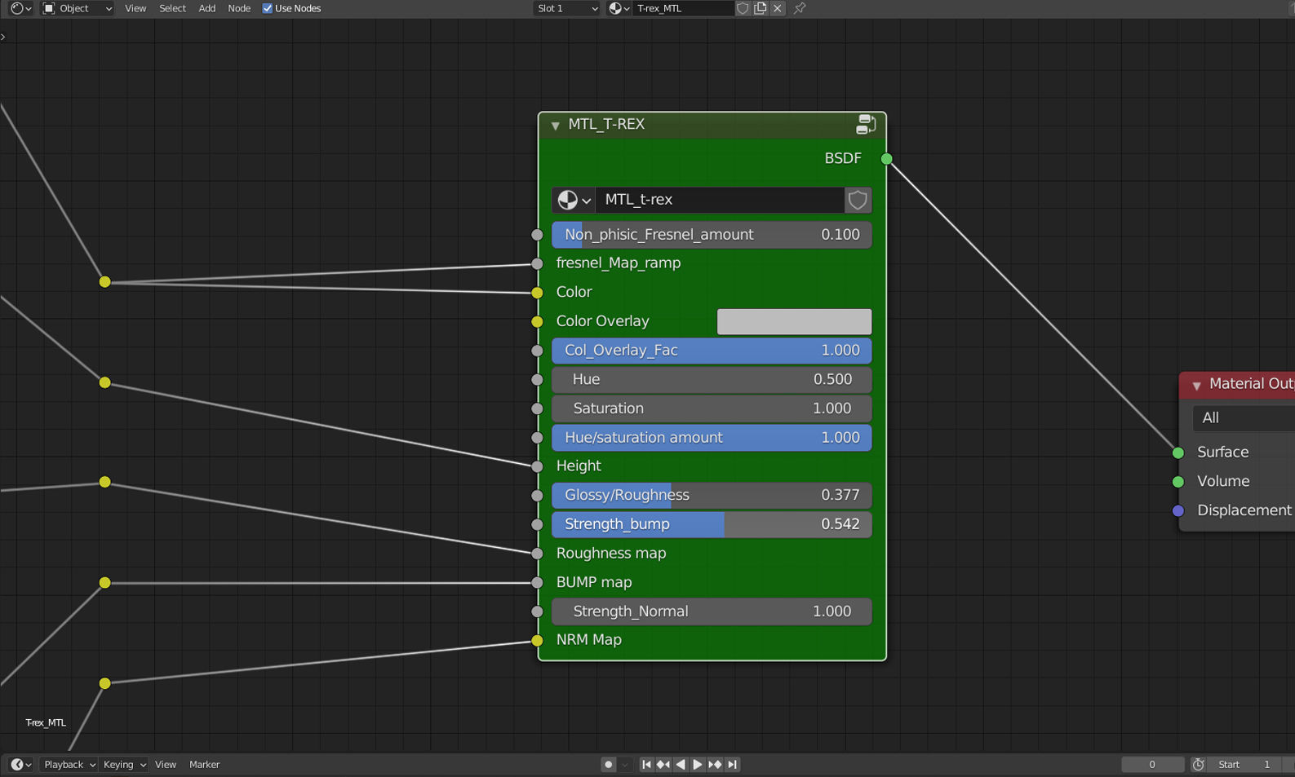Screen dimensions: 1295x777
Task: Jump to the first frame
Action: [x=646, y=765]
